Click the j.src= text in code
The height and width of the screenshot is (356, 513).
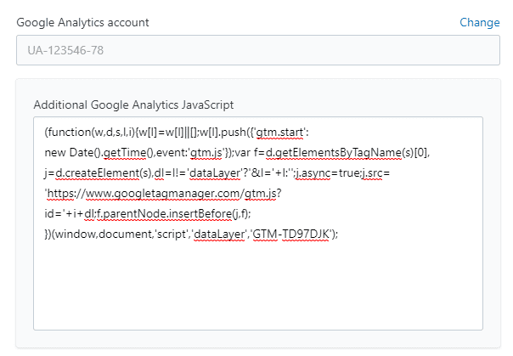coord(376,173)
